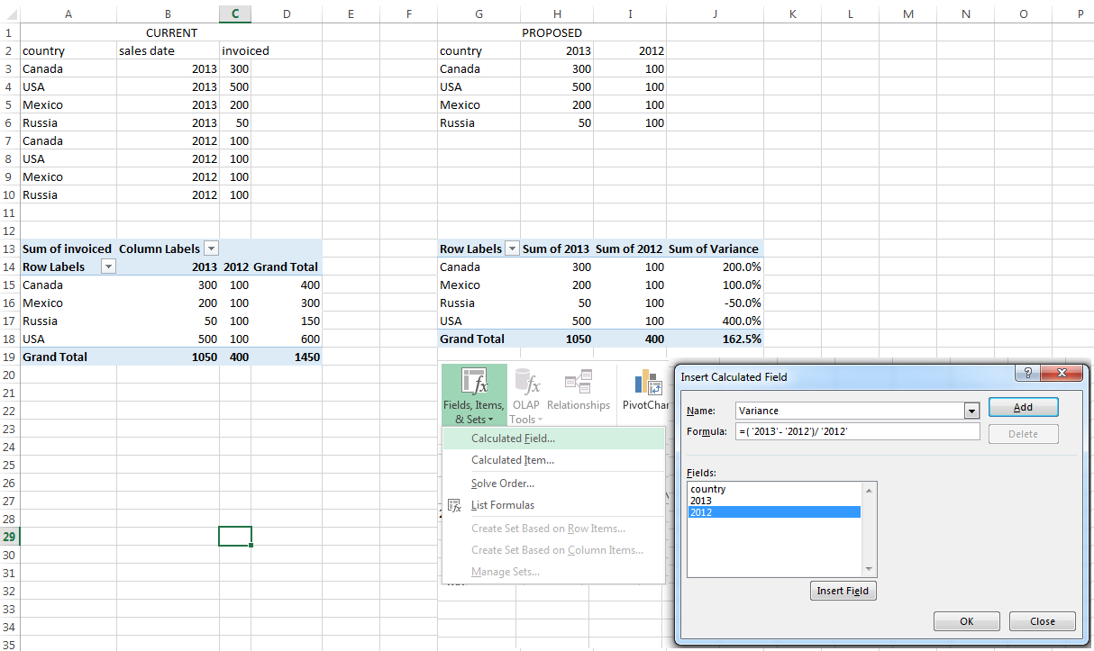Click the 162.5% grand total cell

pyautogui.click(x=715, y=339)
